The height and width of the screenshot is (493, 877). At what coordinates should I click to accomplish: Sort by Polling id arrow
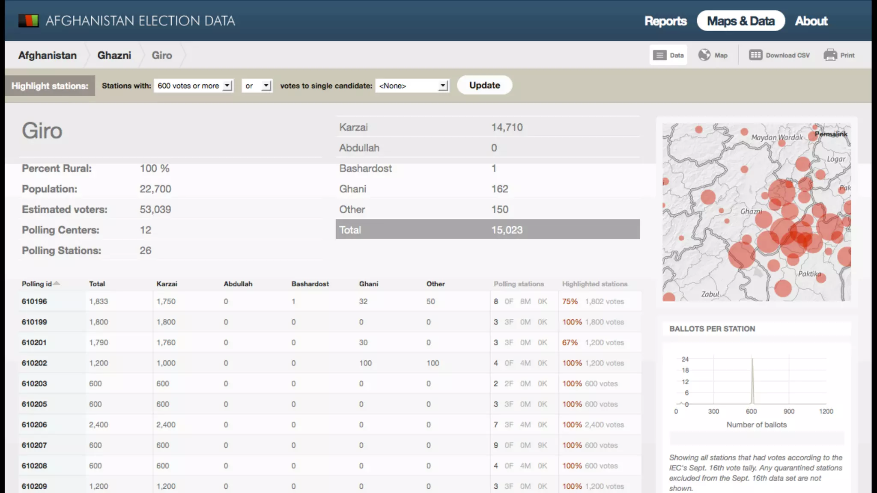click(x=57, y=283)
